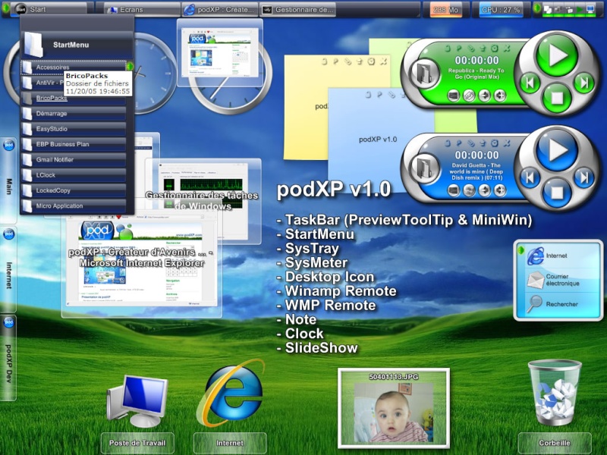The height and width of the screenshot is (455, 607).
Task: Play the David Guetta track in blue player
Action: 556,150
